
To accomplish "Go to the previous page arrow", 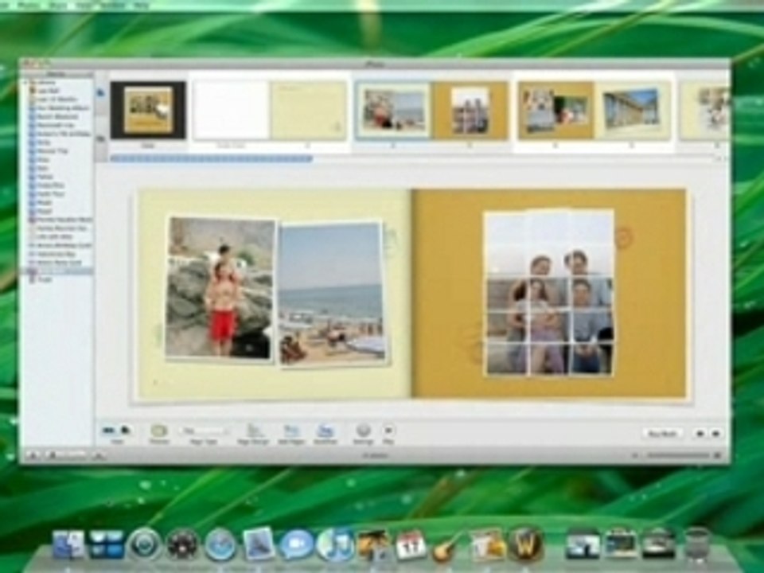I will coord(700,433).
